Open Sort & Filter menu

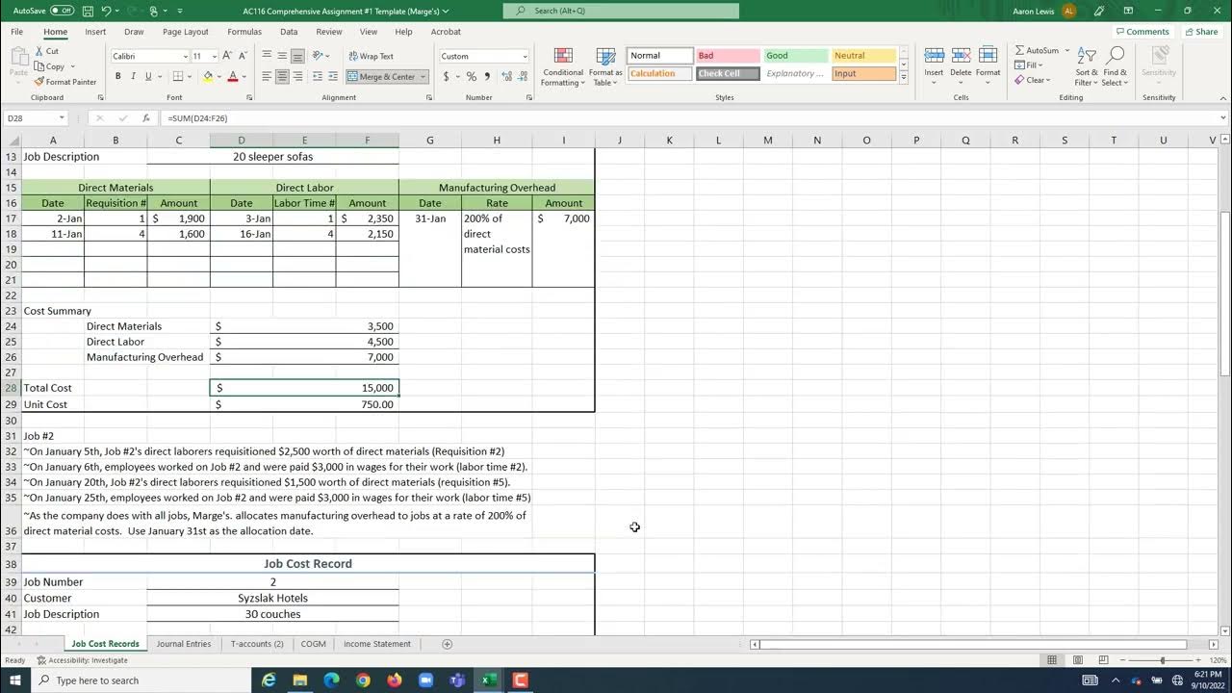pos(1087,65)
